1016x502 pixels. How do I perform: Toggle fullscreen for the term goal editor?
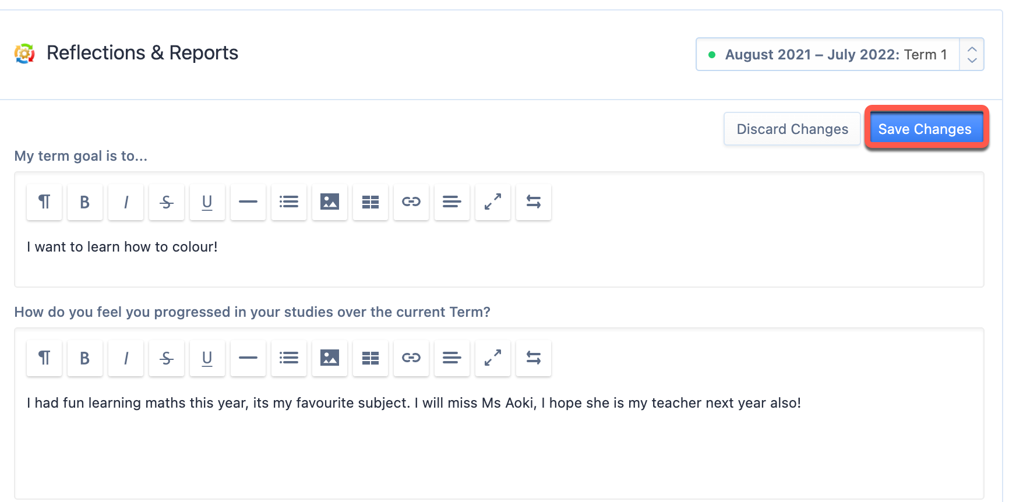(493, 202)
